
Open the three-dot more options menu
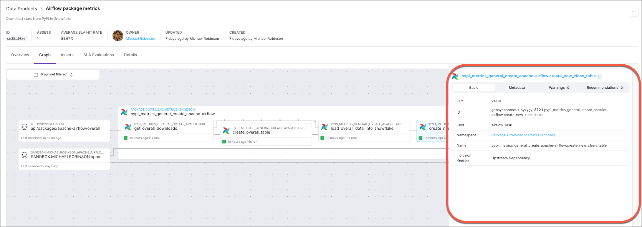[634, 12]
